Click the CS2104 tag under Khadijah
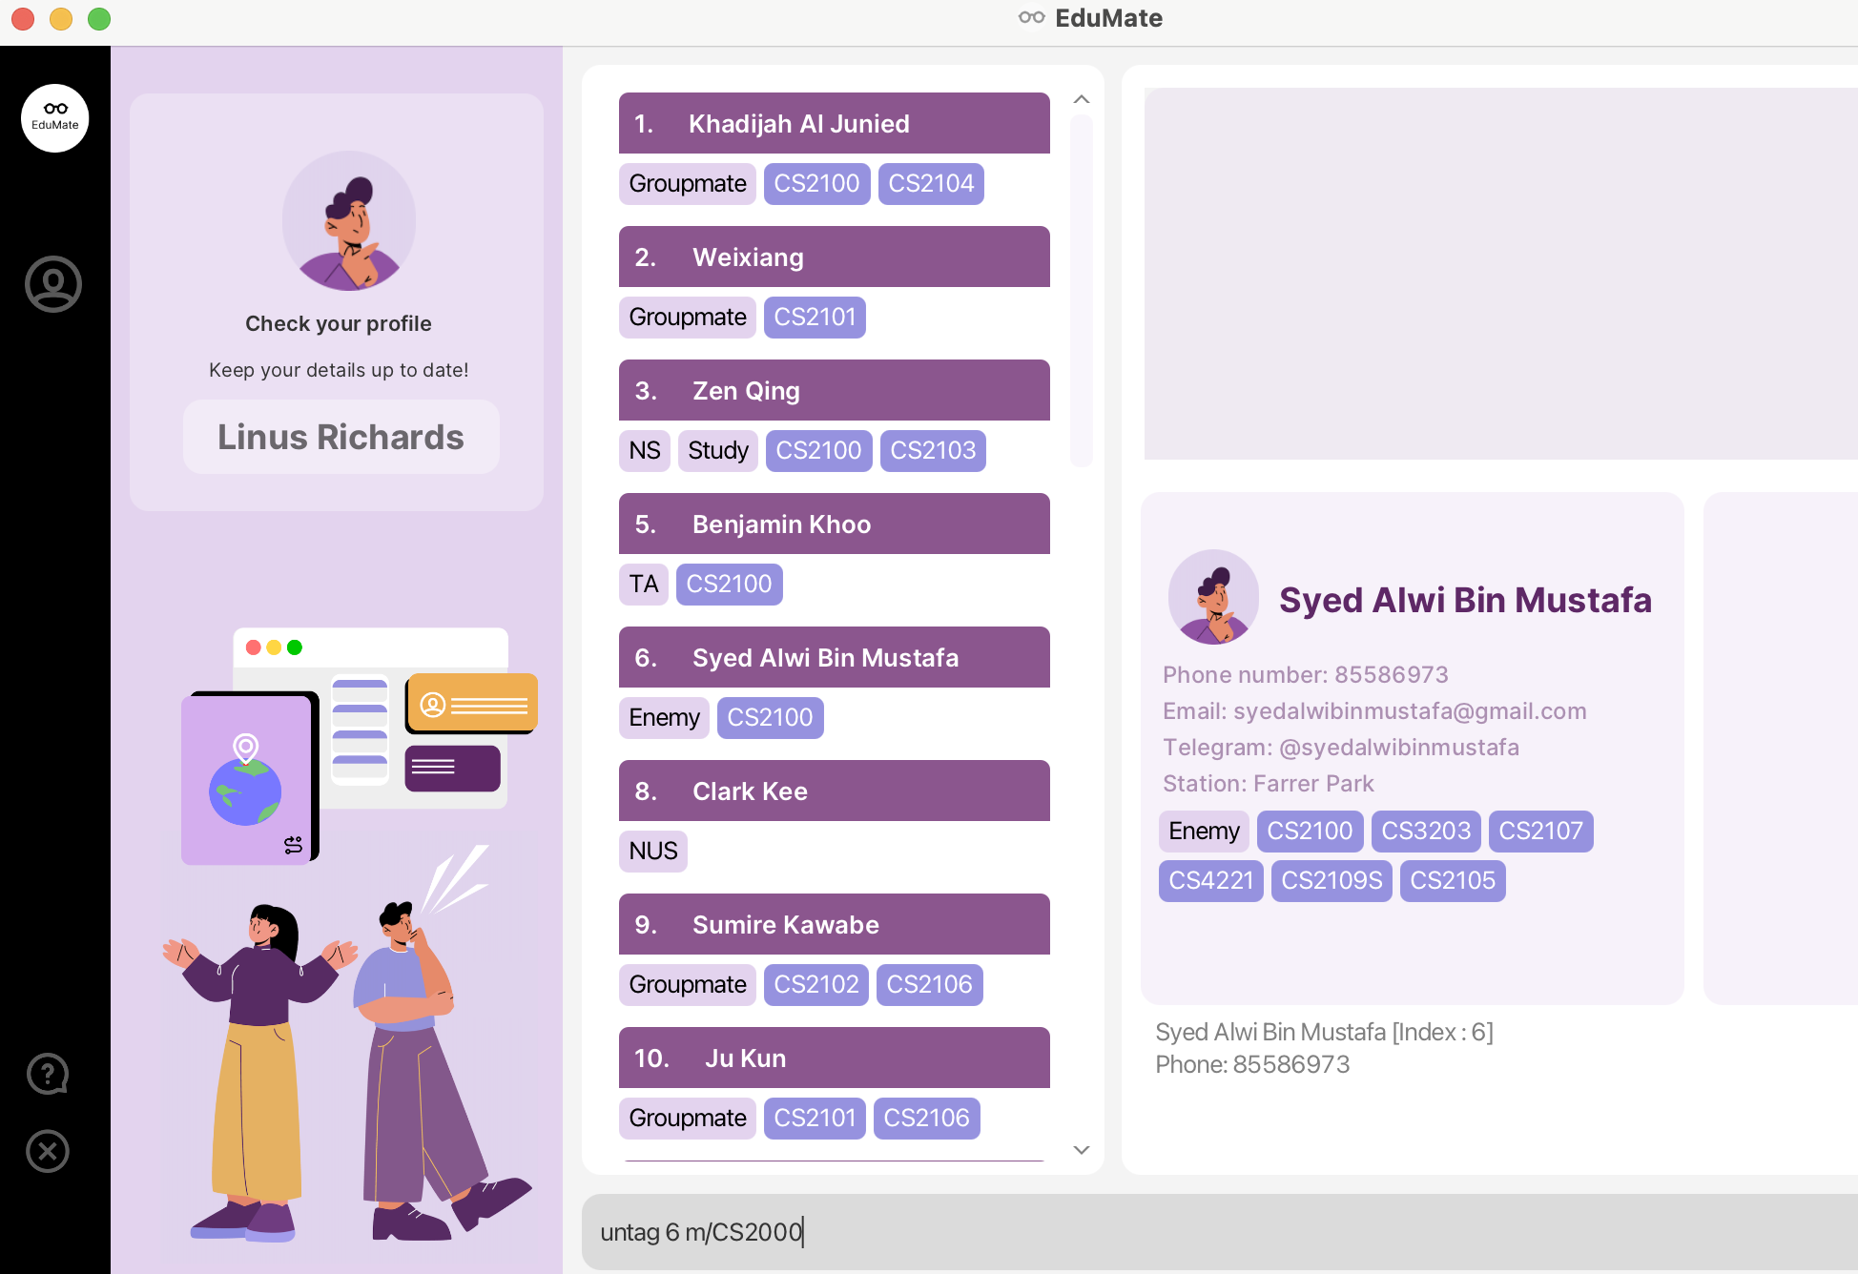The height and width of the screenshot is (1274, 1858). coord(930,184)
